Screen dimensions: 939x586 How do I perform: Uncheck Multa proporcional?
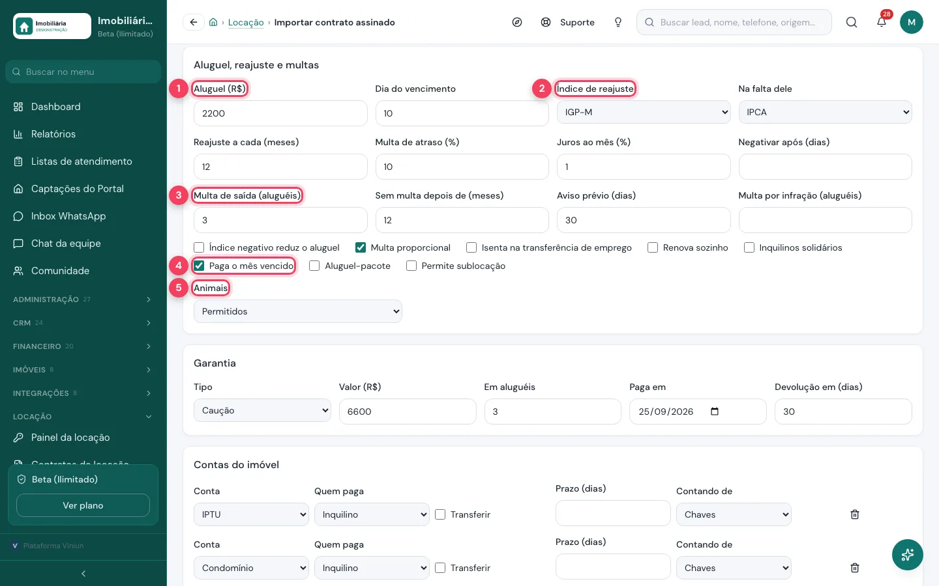(361, 247)
